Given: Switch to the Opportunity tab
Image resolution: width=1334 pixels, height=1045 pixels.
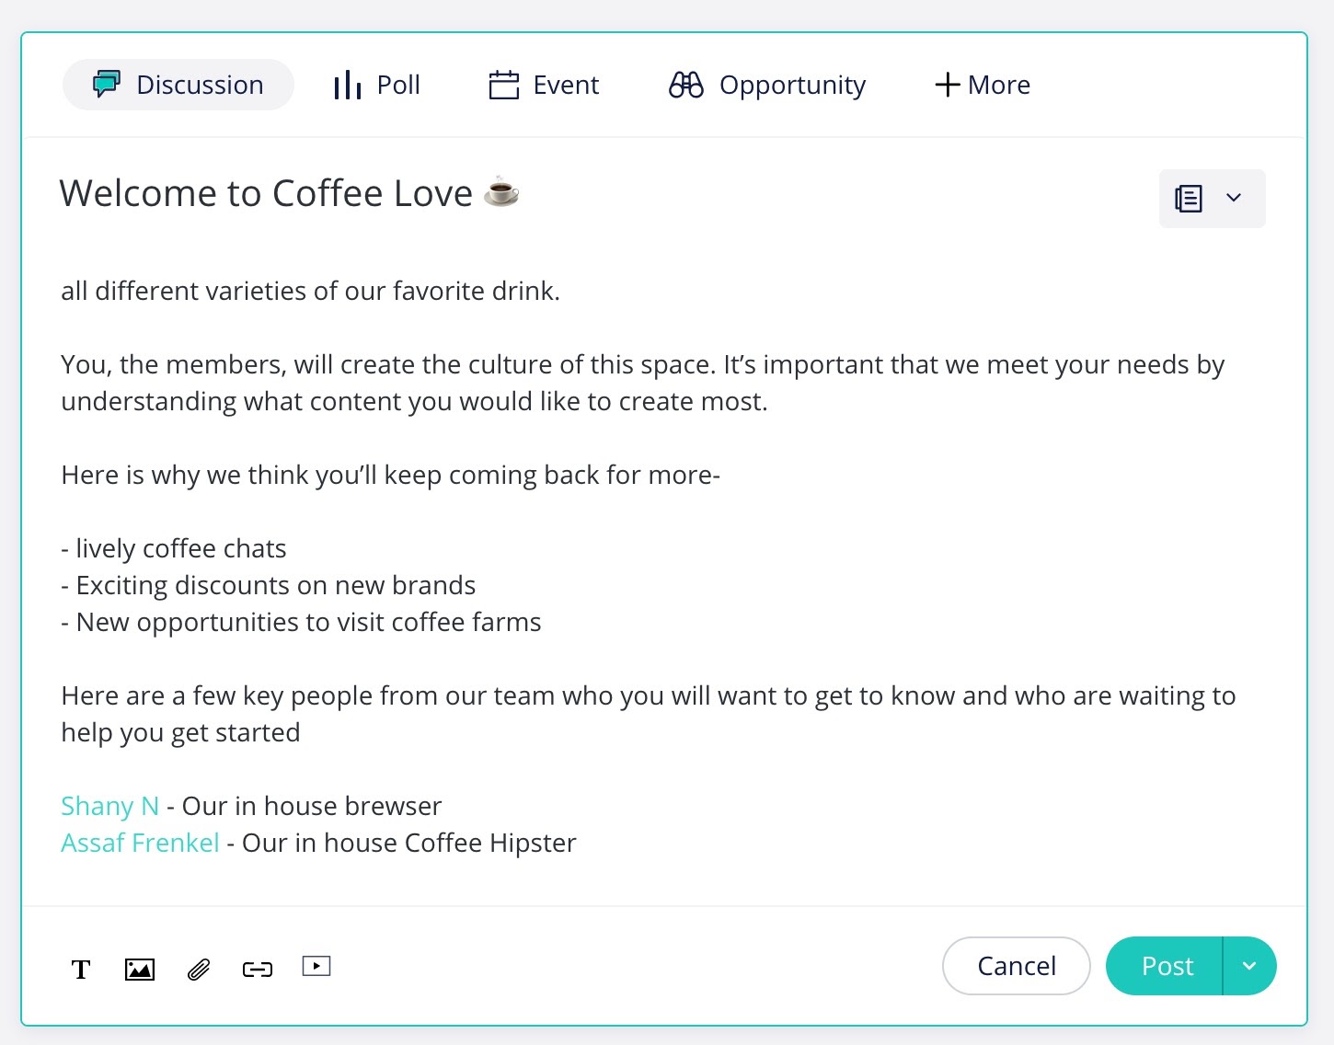Looking at the screenshot, I should [x=767, y=85].
